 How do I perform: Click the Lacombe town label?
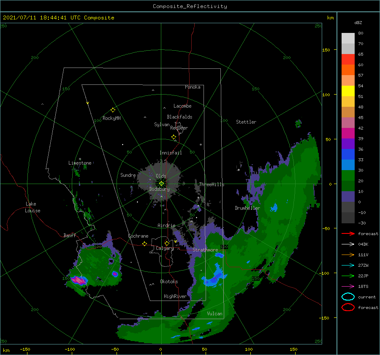[182, 106]
